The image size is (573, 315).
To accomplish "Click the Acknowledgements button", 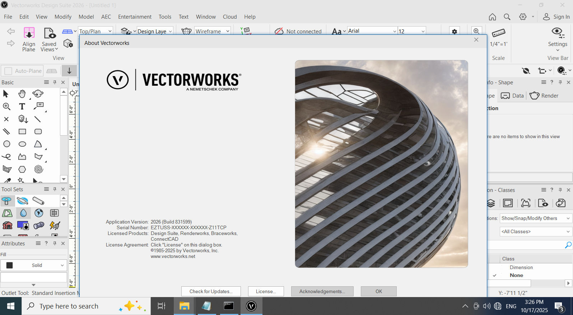I will (x=322, y=291).
